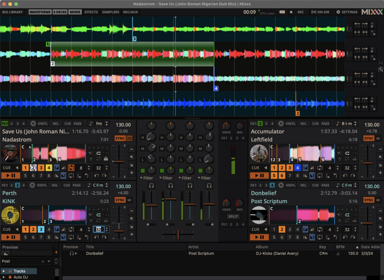384x280 pixels.
Task: Expand the Filter effect selector on mixer channel 3
Action: pyautogui.click(x=185, y=178)
